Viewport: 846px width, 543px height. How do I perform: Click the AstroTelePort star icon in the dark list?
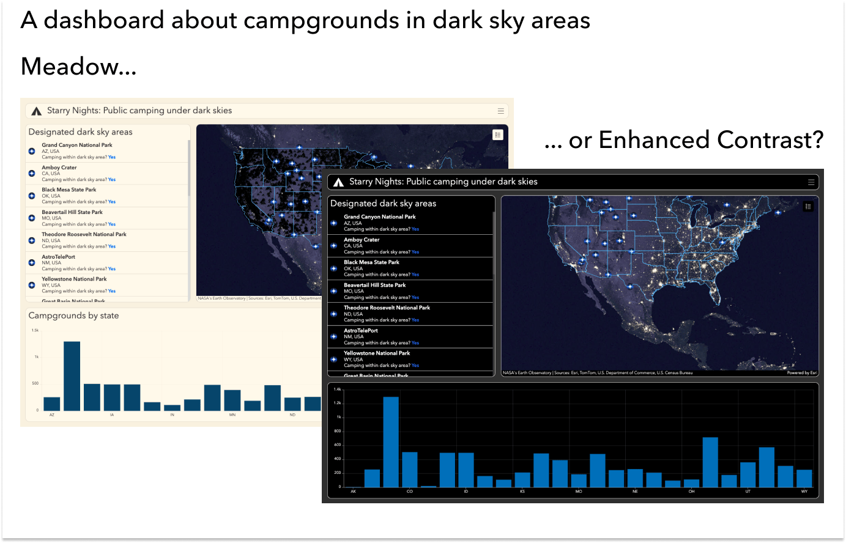[x=334, y=336]
